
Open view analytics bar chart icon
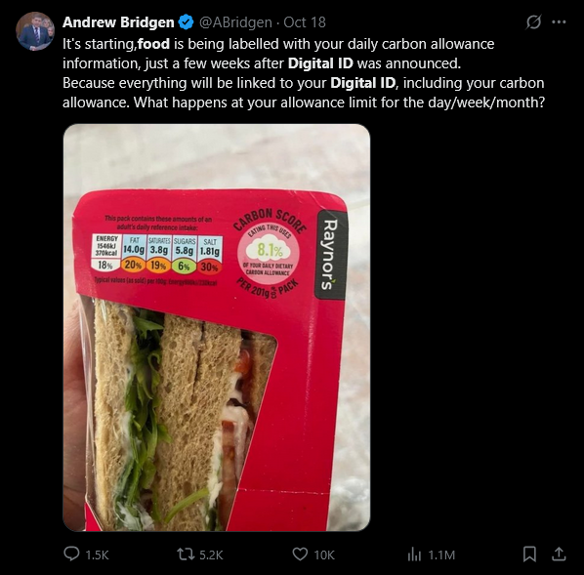(x=414, y=554)
